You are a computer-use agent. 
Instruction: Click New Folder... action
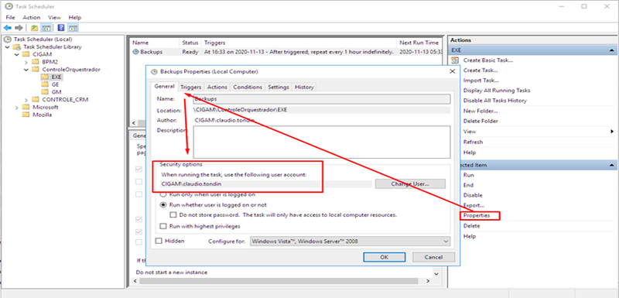coord(480,111)
